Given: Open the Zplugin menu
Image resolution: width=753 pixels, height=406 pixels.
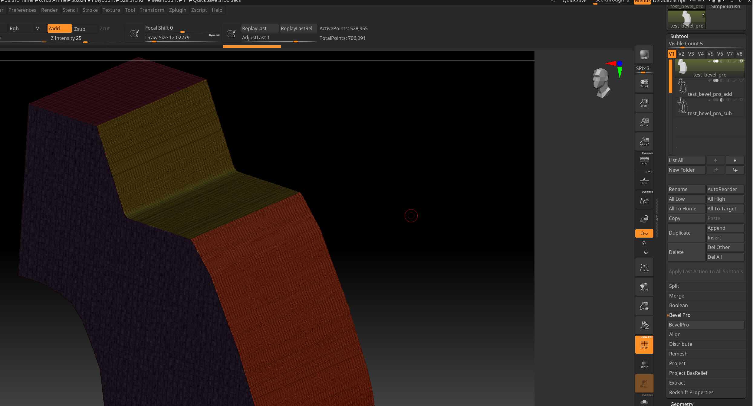Looking at the screenshot, I should 177,10.
